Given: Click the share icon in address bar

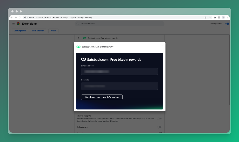Looking at the screenshot, I should (x=205, y=17).
